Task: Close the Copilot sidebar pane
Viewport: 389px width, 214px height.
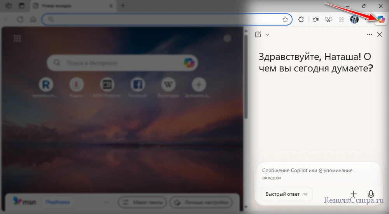Action: tap(380, 35)
